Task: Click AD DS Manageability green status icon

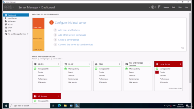Action: [x=35, y=69]
